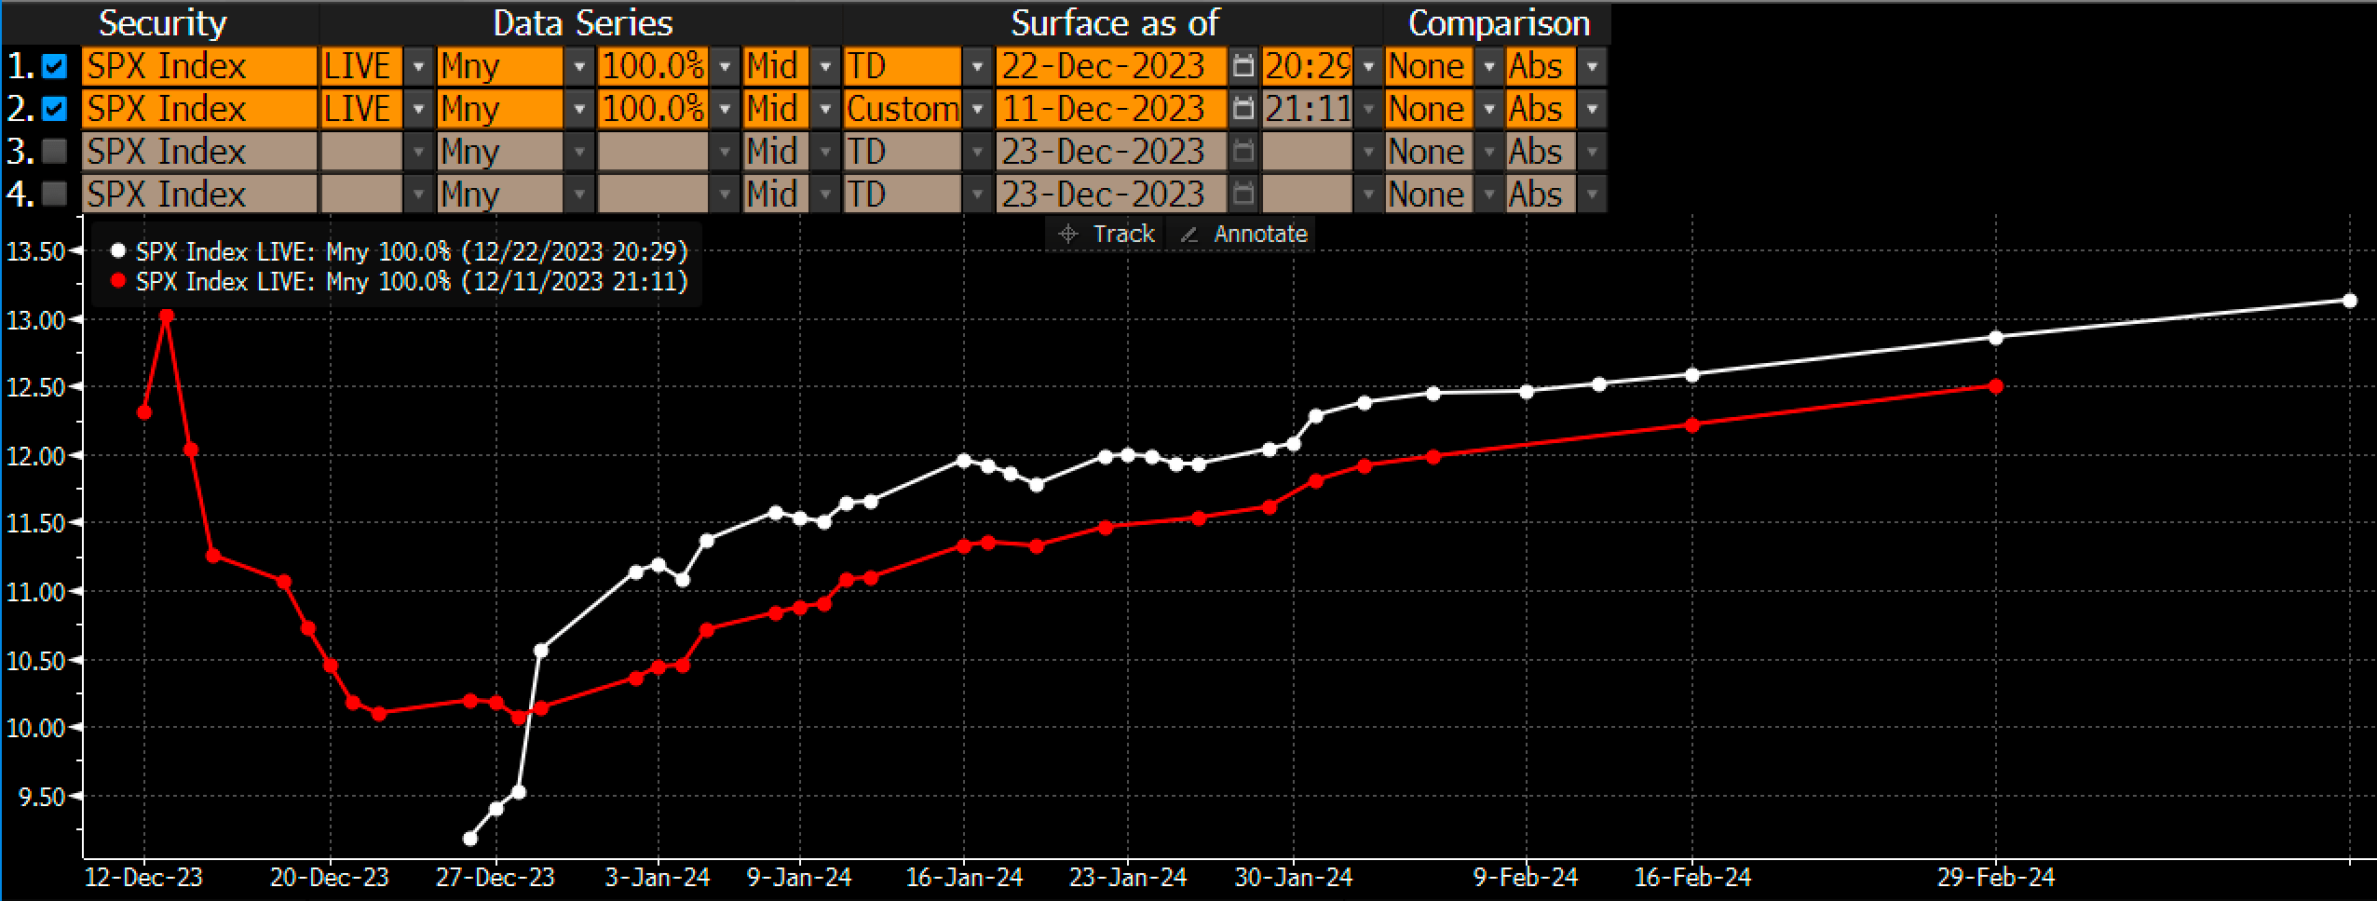Enable the row 3 series checkbox
Screen dimensions: 2377x901
point(56,152)
